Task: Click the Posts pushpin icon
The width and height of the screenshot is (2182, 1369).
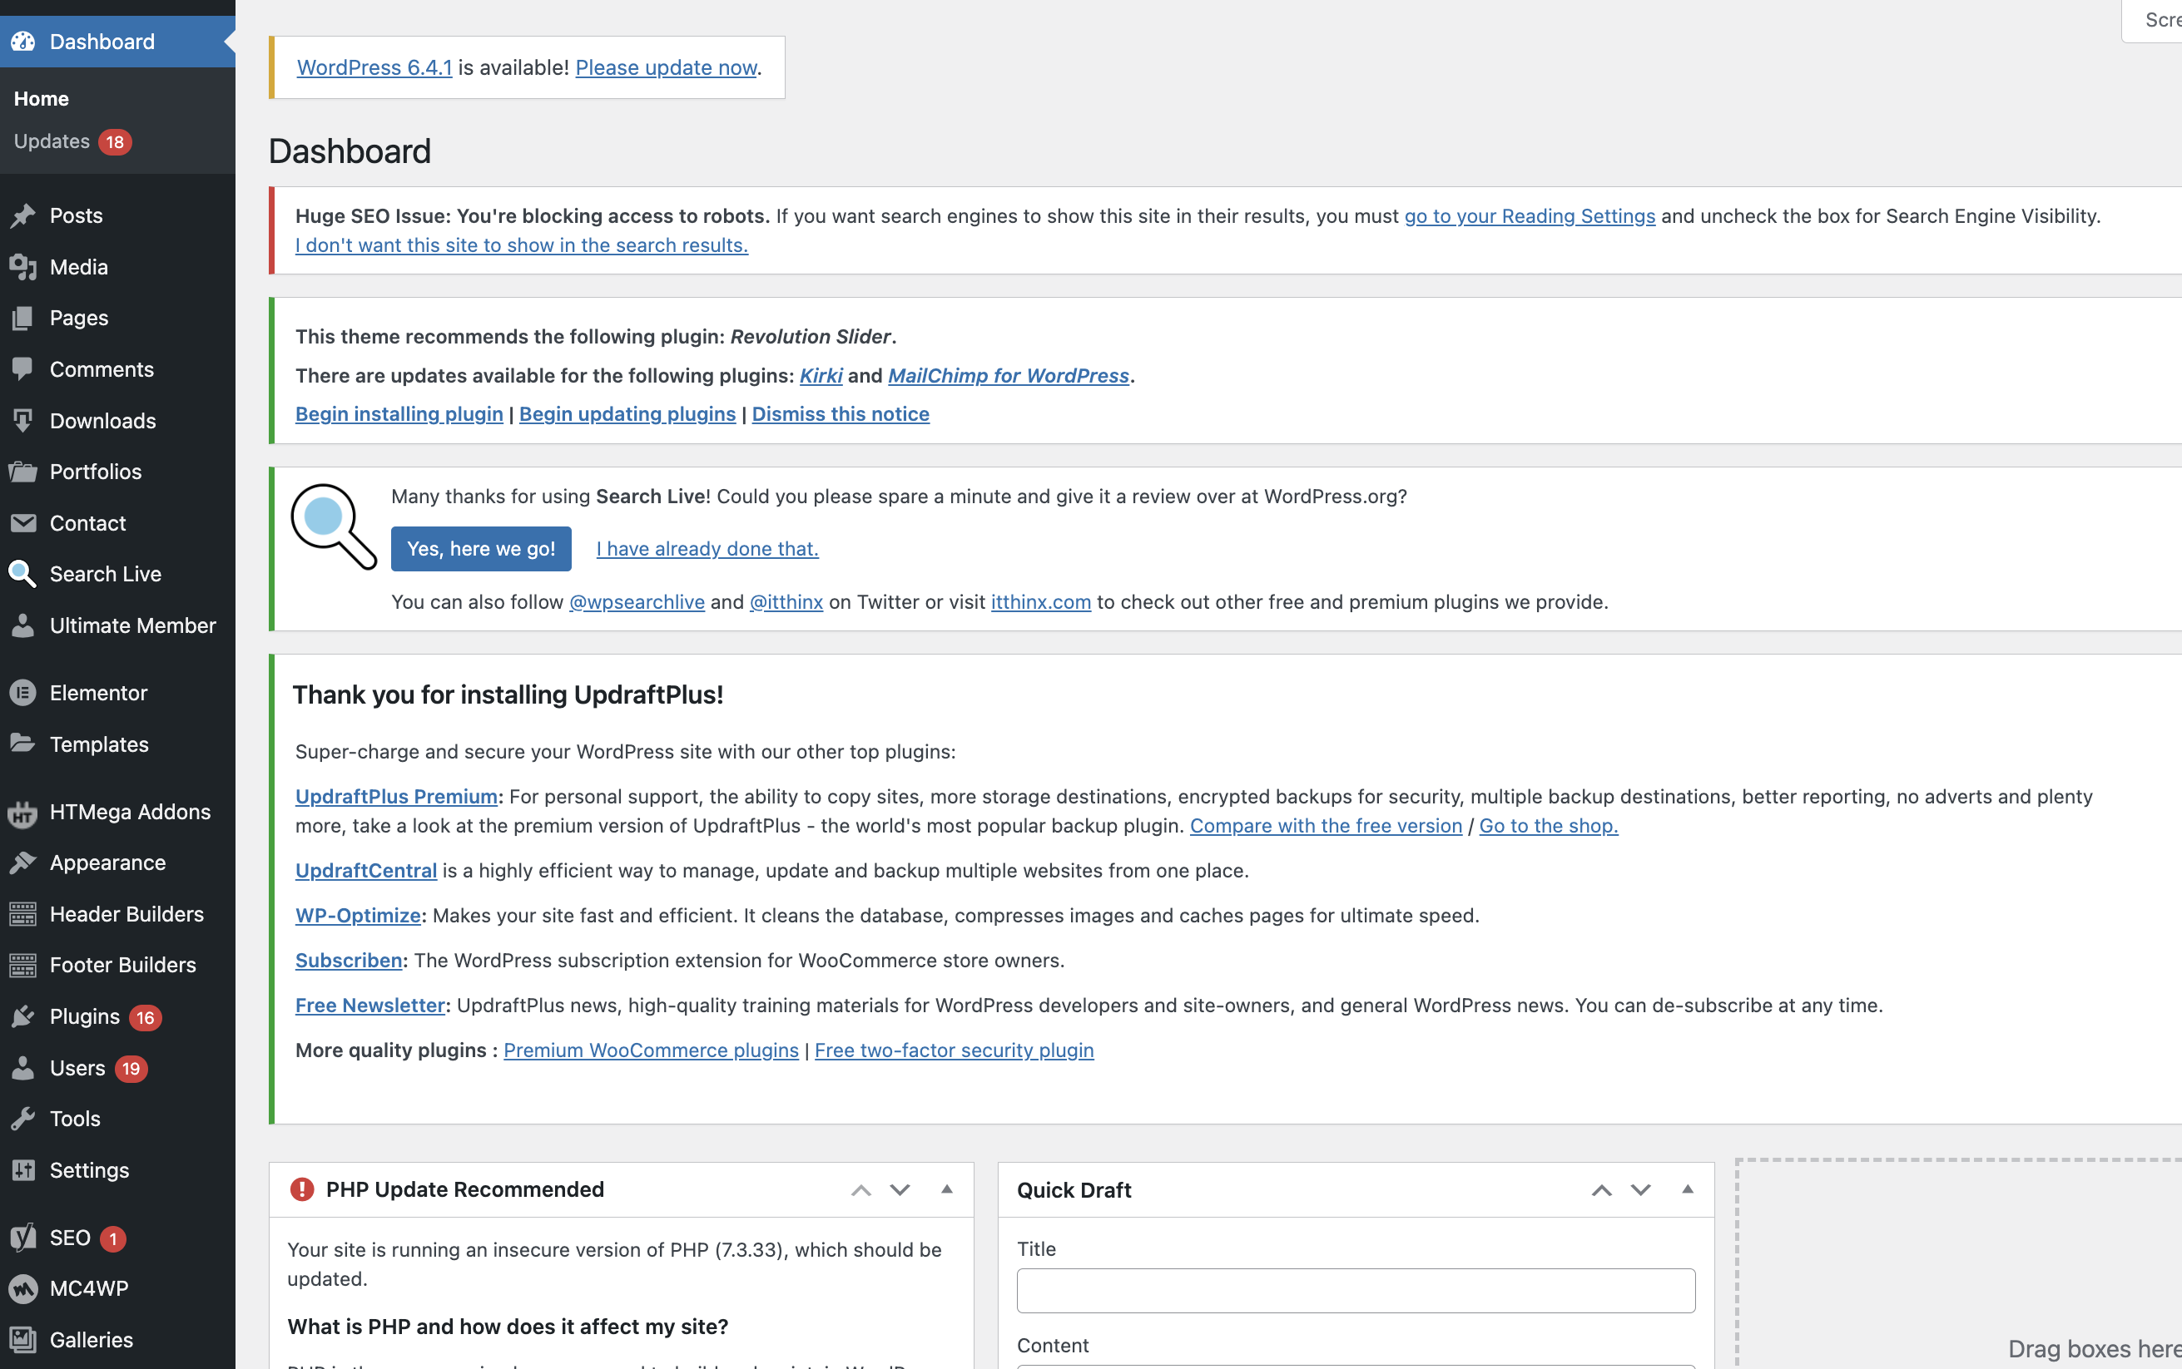Action: 22,215
